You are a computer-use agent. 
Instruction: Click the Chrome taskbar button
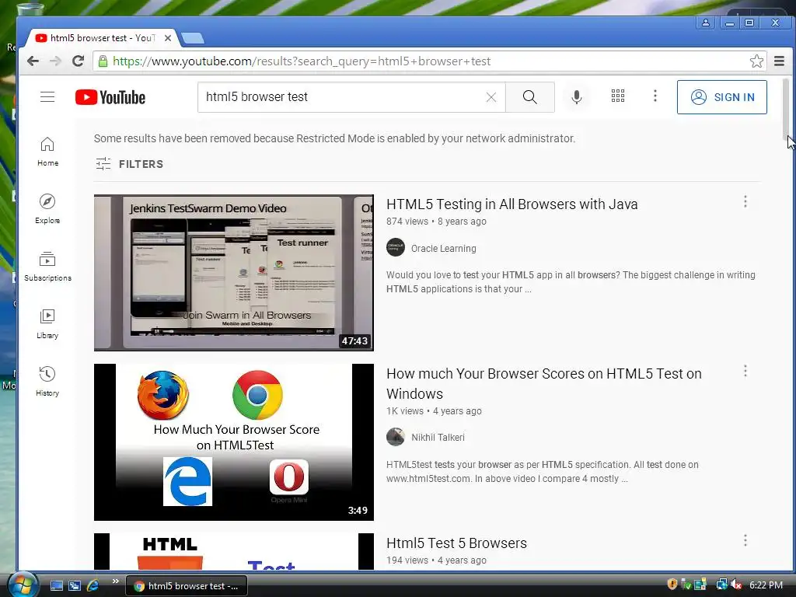tap(187, 585)
